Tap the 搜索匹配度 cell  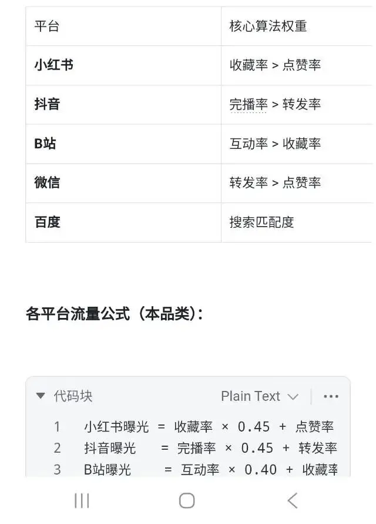click(x=261, y=222)
